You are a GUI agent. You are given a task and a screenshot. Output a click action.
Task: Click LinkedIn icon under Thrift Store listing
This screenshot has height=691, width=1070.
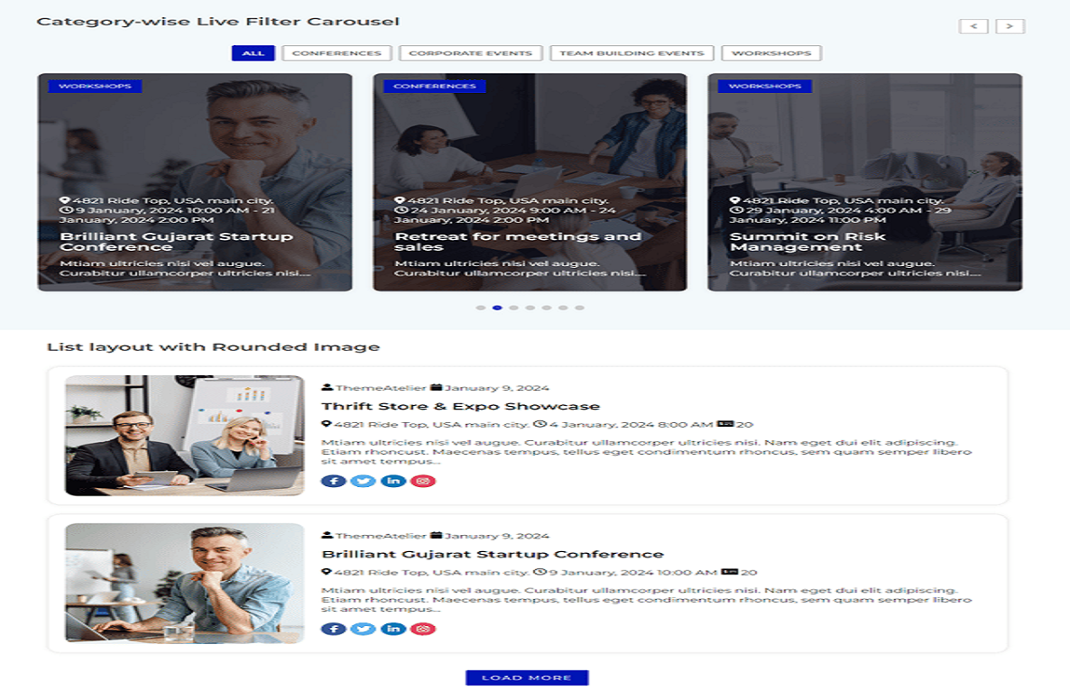[x=393, y=481]
